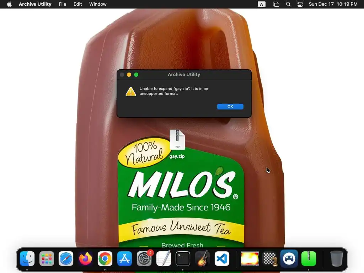This screenshot has width=364, height=273.
Task: Open the File menu
Action: click(63, 4)
